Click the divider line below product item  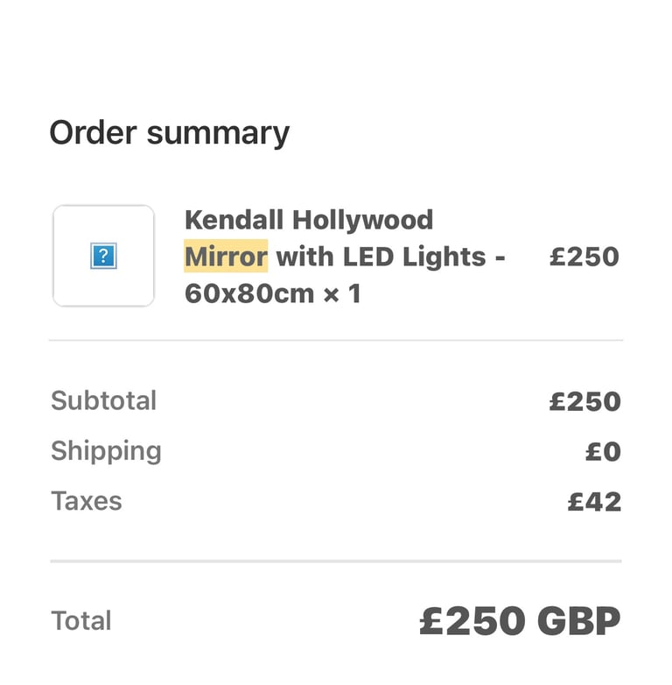tap(336, 340)
